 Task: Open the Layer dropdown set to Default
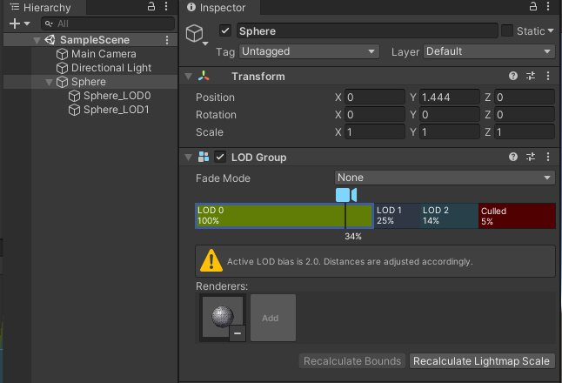coord(488,51)
